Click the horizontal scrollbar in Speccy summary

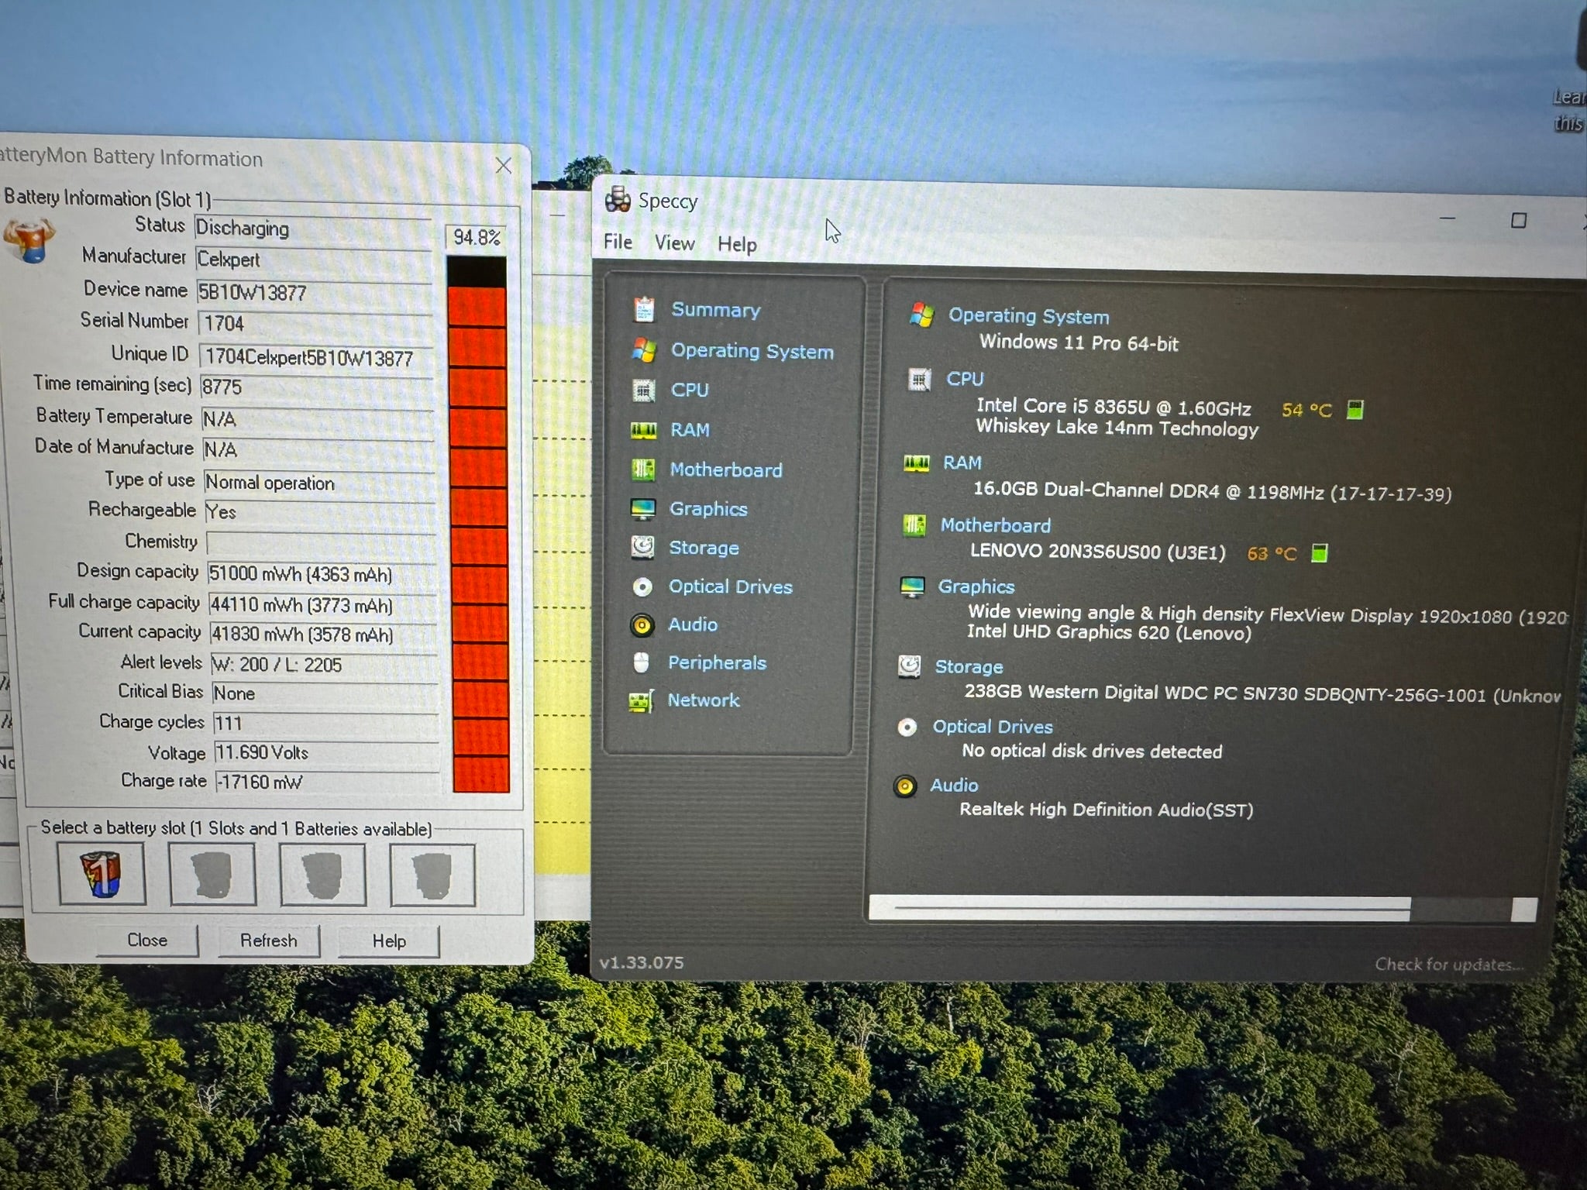[1203, 908]
